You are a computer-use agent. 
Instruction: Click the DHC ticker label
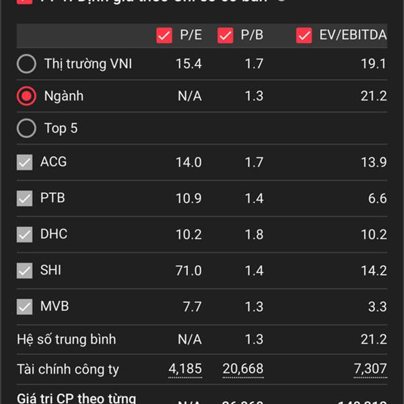[x=54, y=234]
